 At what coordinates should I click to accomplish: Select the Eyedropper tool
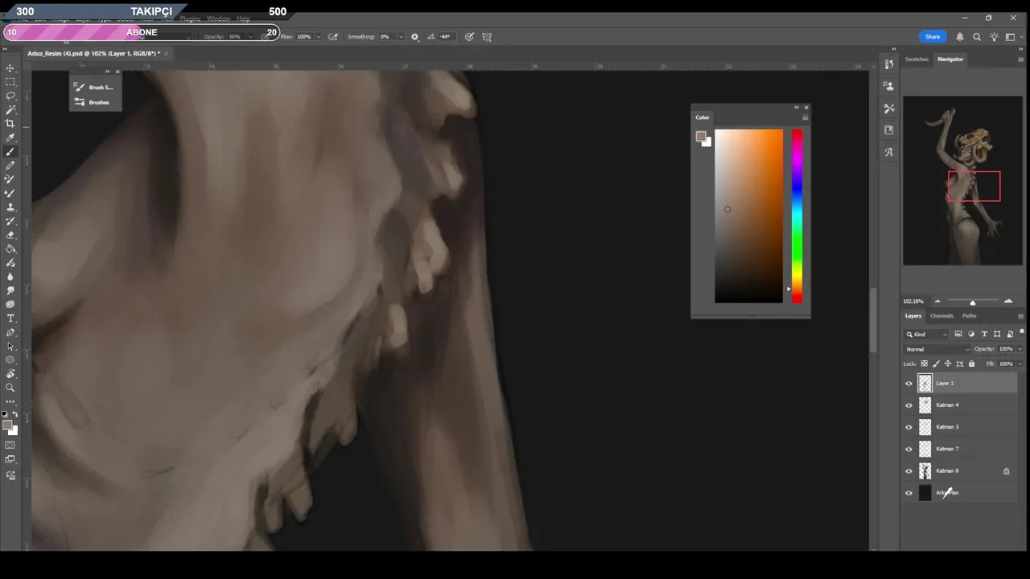[x=10, y=138]
